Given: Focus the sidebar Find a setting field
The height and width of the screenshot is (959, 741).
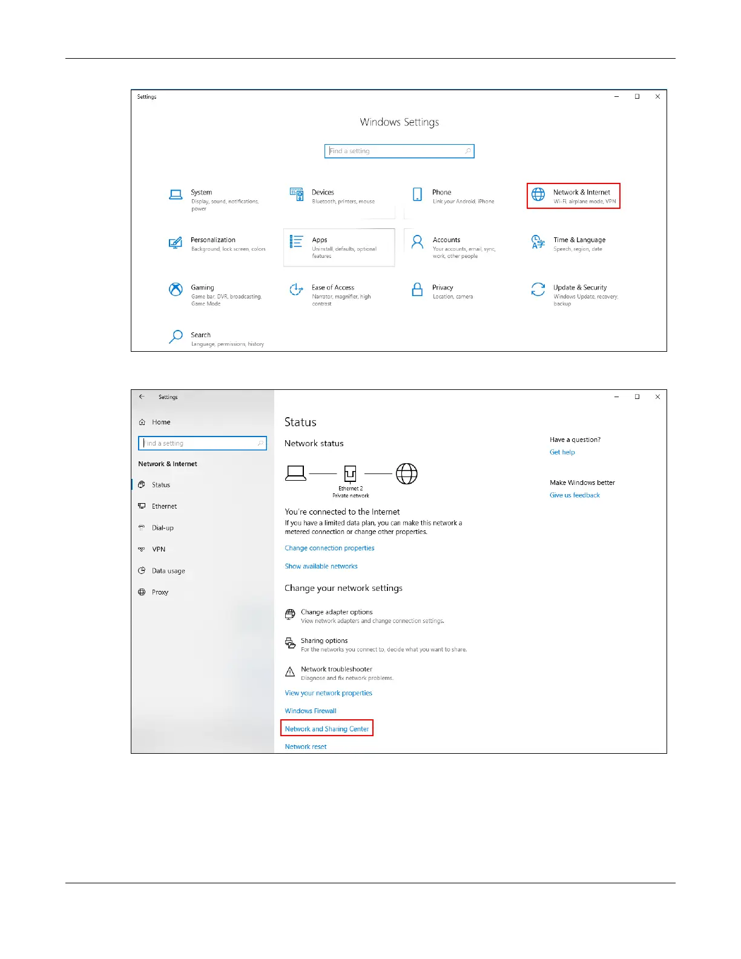Looking at the screenshot, I should [x=202, y=443].
